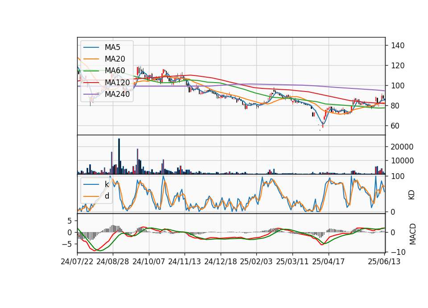Click the 20000 volume axis label
Viewport: 428px width, 308px height.
[x=402, y=147]
